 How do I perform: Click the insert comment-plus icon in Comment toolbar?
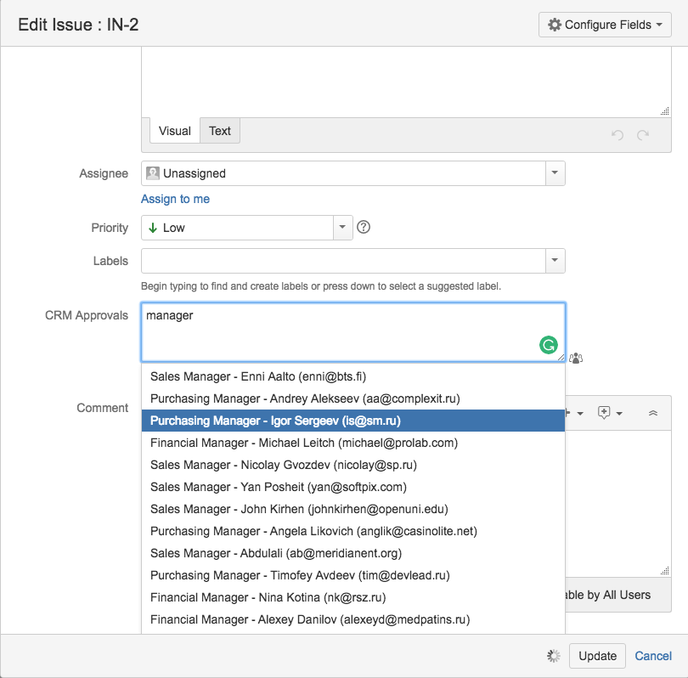605,413
